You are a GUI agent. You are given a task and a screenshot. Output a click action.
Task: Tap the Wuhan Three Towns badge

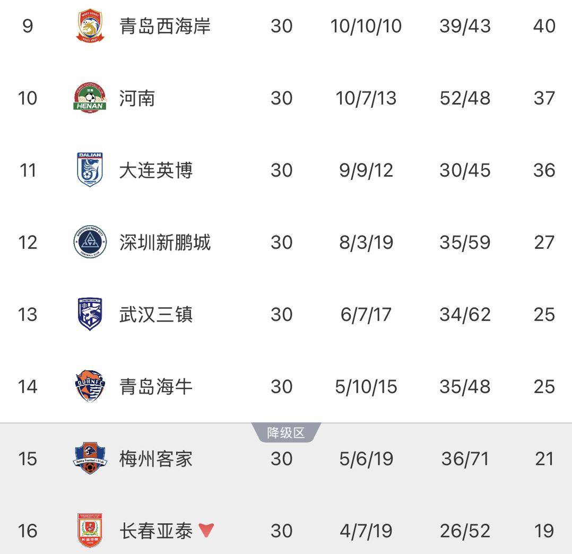[90, 314]
